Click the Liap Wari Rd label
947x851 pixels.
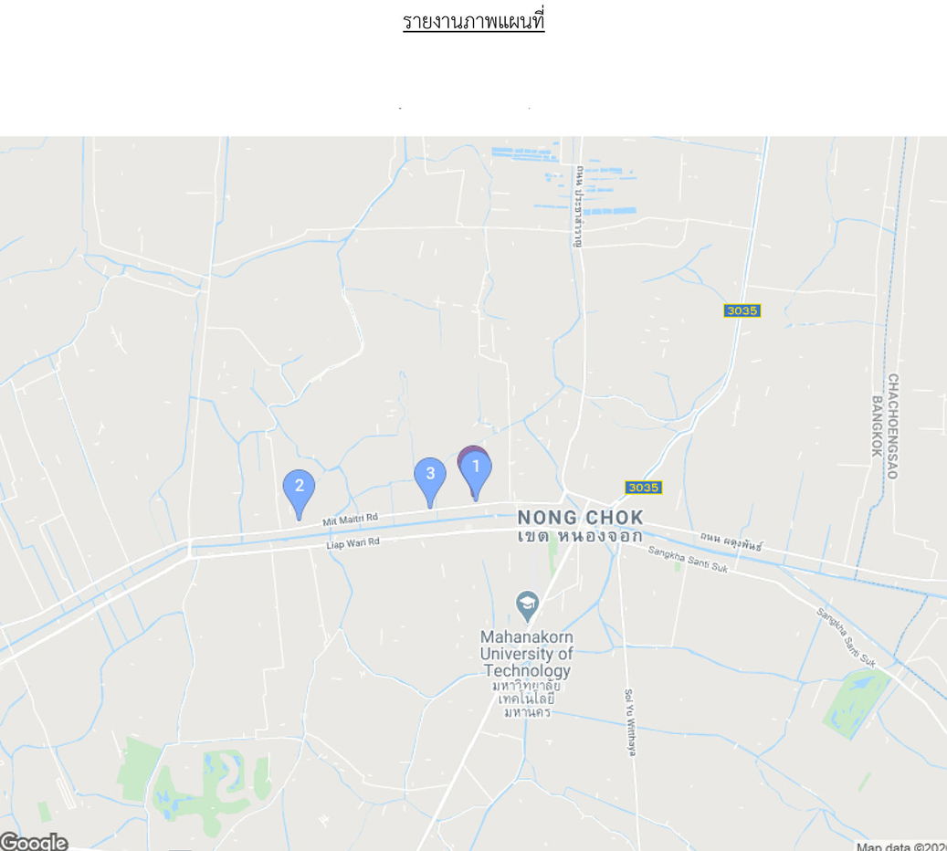click(353, 543)
